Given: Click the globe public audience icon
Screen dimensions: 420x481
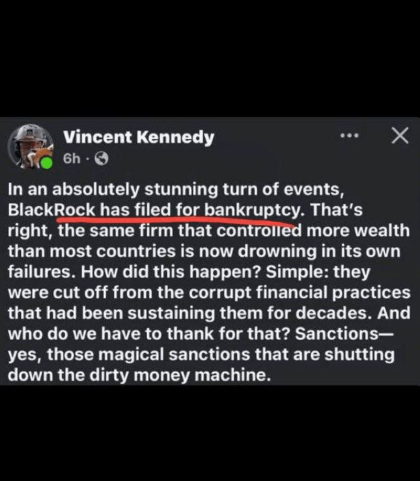Looking at the screenshot, I should [101, 159].
